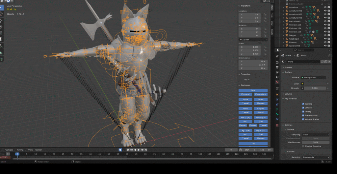Enable the Shadow Caustics checkbox
Viewport: 337px width, 174px height.
coord(303,146)
